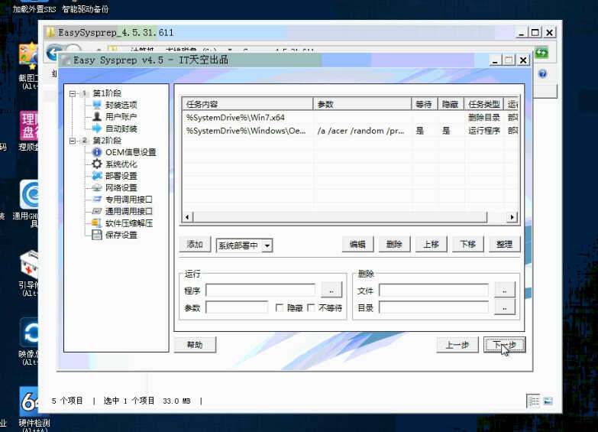Select the 系统优化 gear icon
The width and height of the screenshot is (598, 432).
click(x=97, y=164)
